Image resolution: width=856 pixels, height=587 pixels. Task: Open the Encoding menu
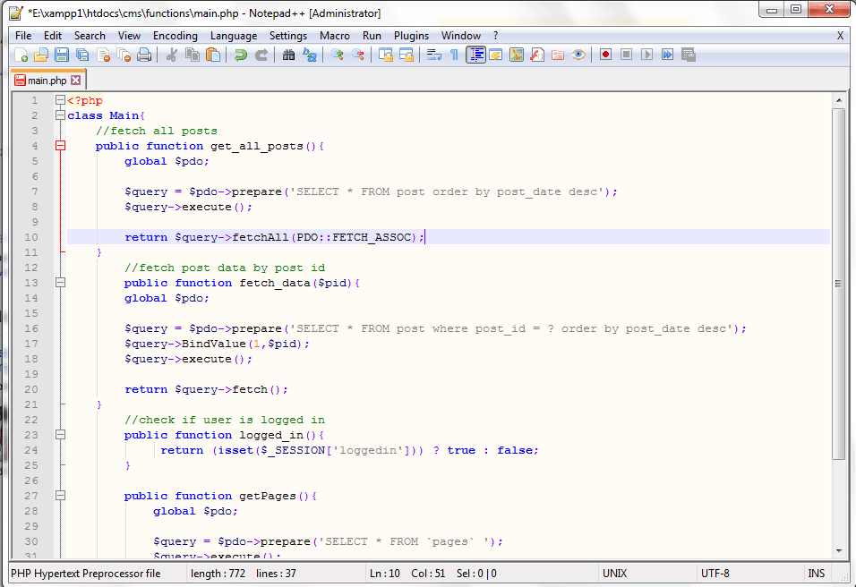pos(175,36)
